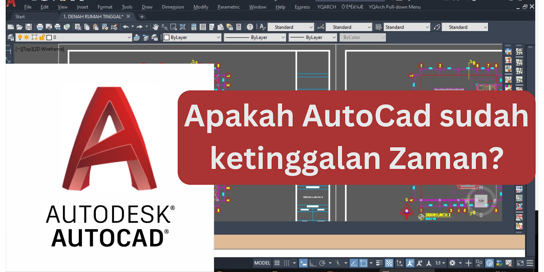Image resolution: width=544 pixels, height=272 pixels.
Task: Open the Table Style Standard dropdown
Action: click(x=407, y=27)
